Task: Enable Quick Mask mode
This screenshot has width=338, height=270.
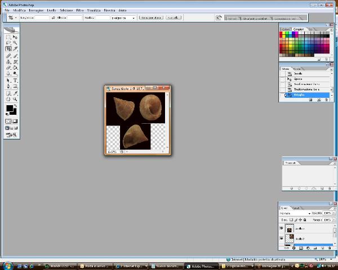Action: coord(15,121)
